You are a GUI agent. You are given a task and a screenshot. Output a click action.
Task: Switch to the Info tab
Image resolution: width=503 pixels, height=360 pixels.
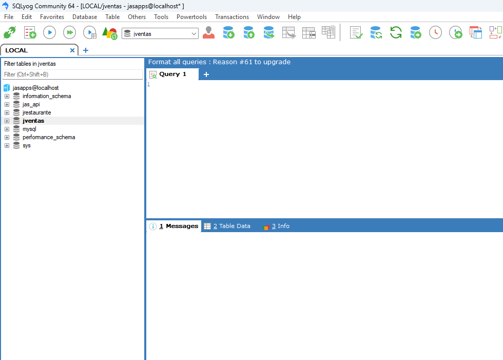pos(276,226)
